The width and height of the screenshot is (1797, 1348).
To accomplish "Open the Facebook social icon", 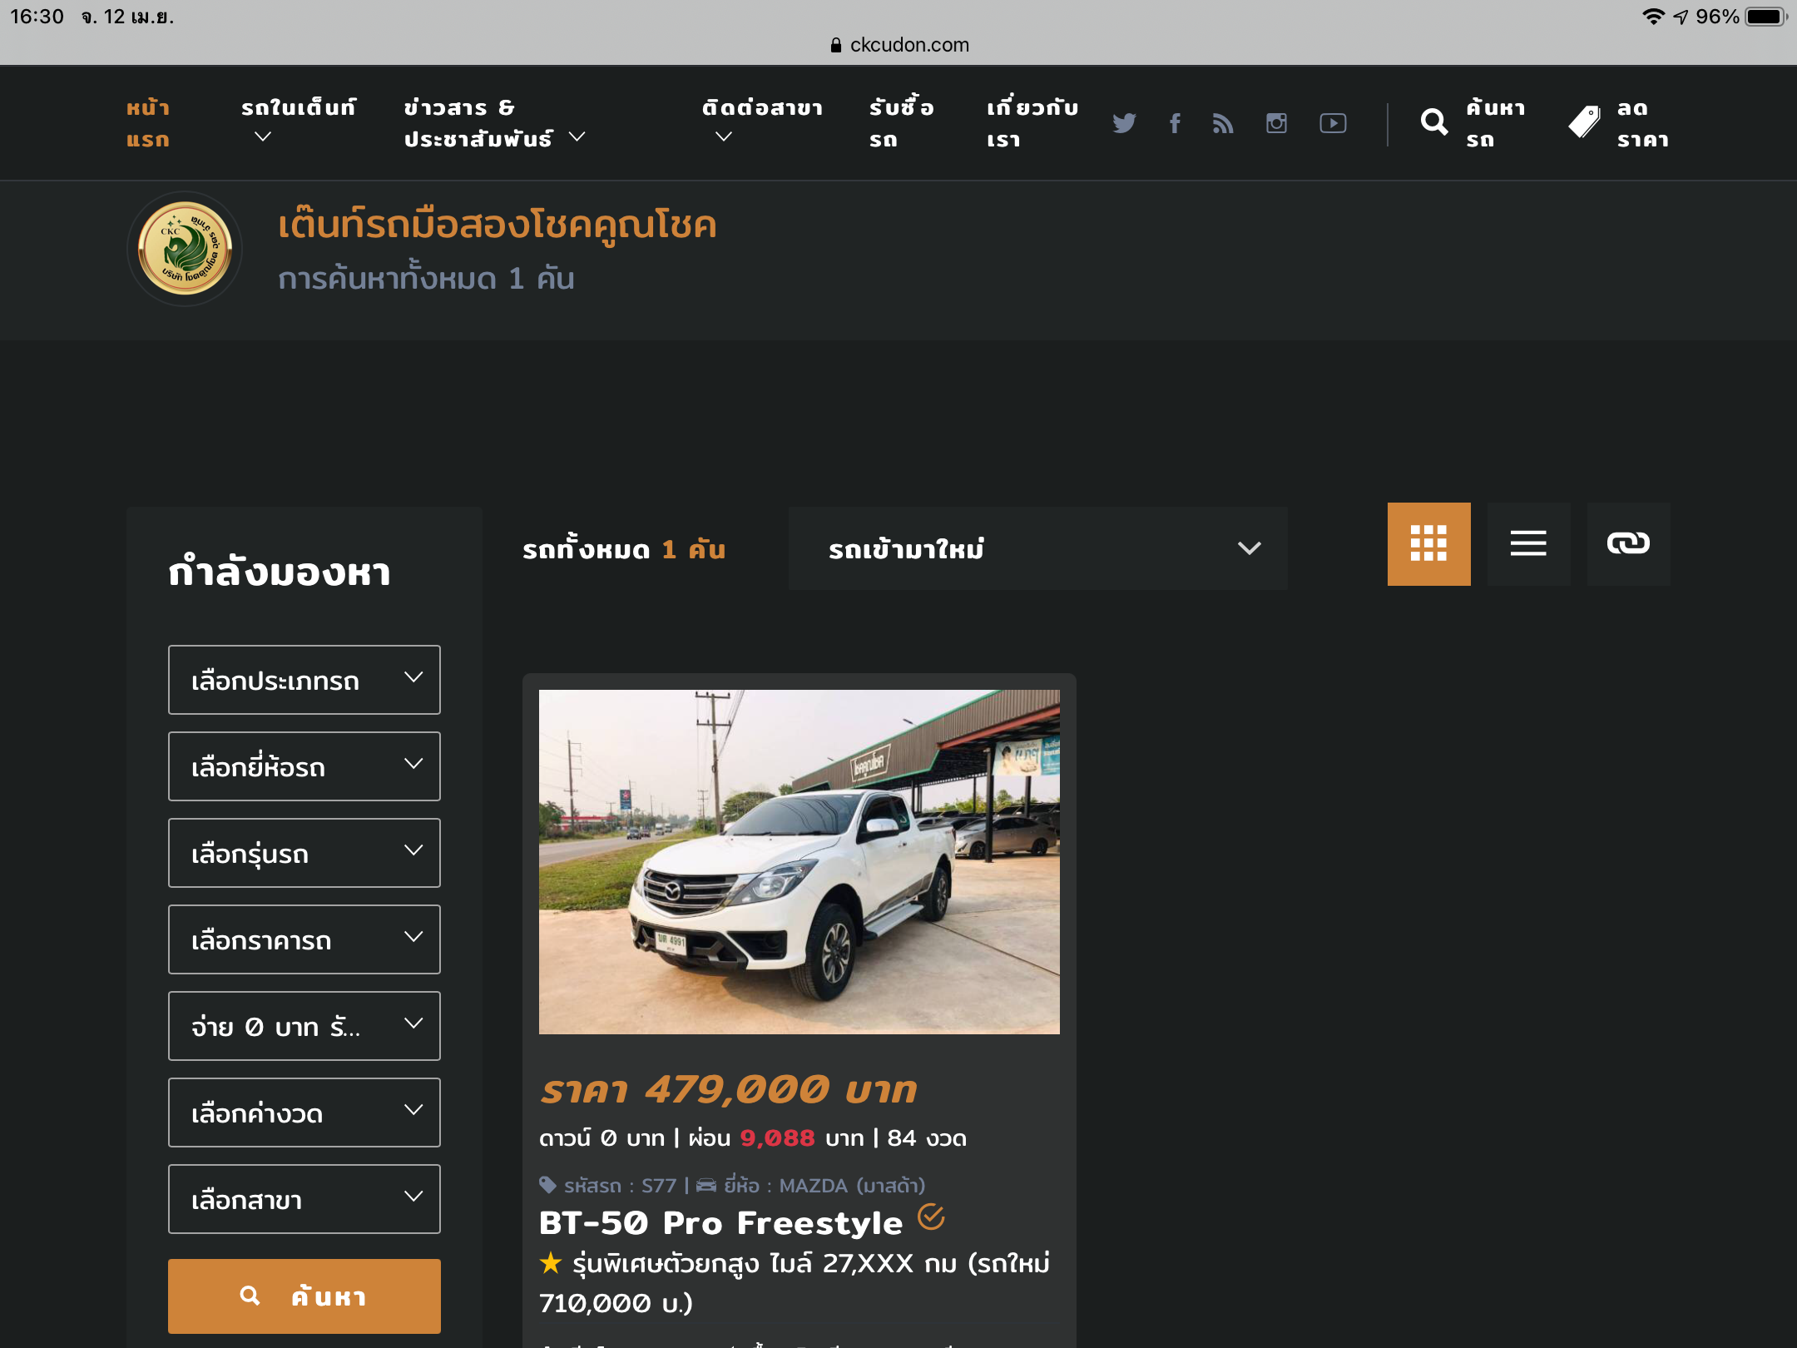I will pyautogui.click(x=1175, y=123).
